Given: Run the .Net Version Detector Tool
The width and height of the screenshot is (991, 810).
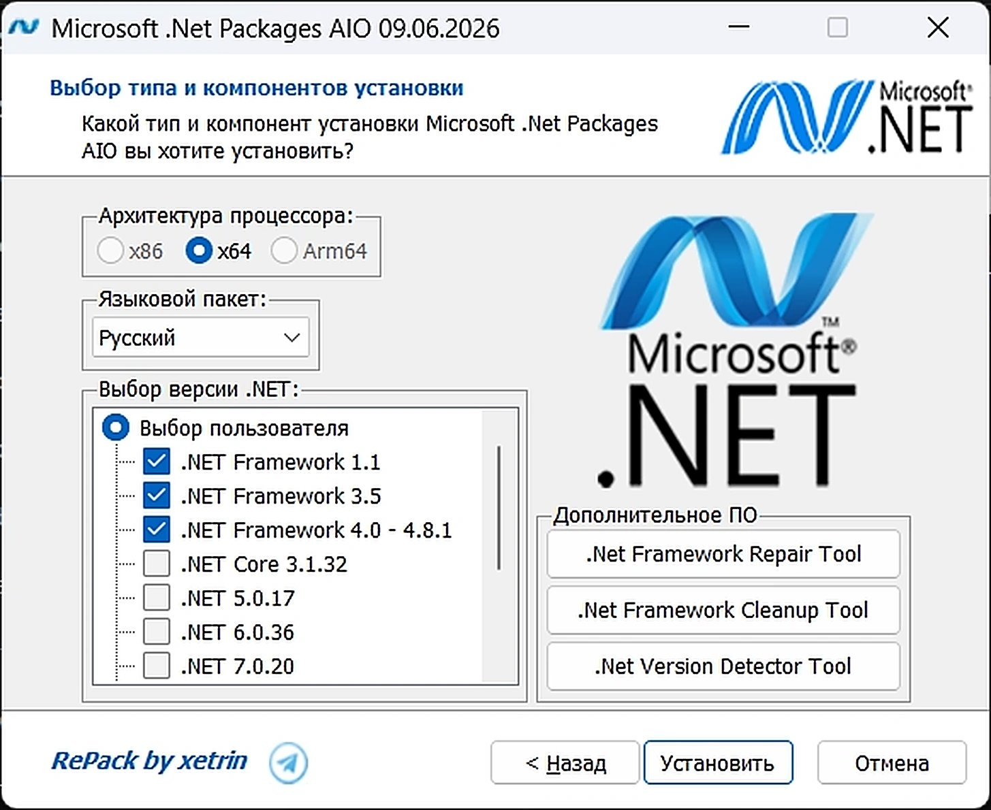Looking at the screenshot, I should pos(723,666).
